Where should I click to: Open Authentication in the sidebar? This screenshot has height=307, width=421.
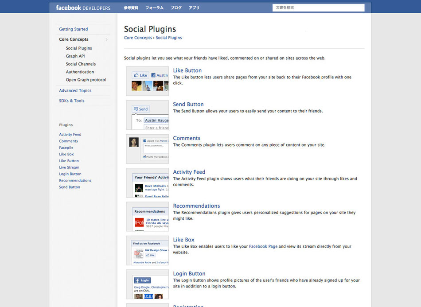coord(80,72)
